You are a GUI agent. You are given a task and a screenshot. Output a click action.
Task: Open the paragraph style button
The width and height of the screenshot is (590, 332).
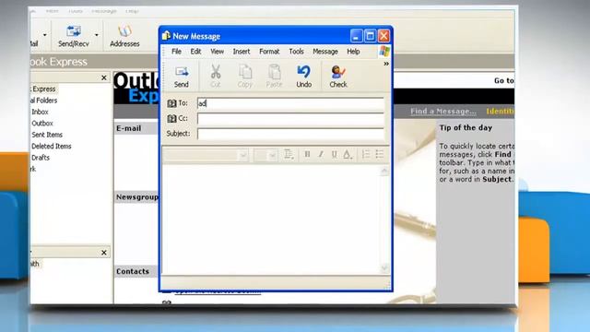(289, 154)
